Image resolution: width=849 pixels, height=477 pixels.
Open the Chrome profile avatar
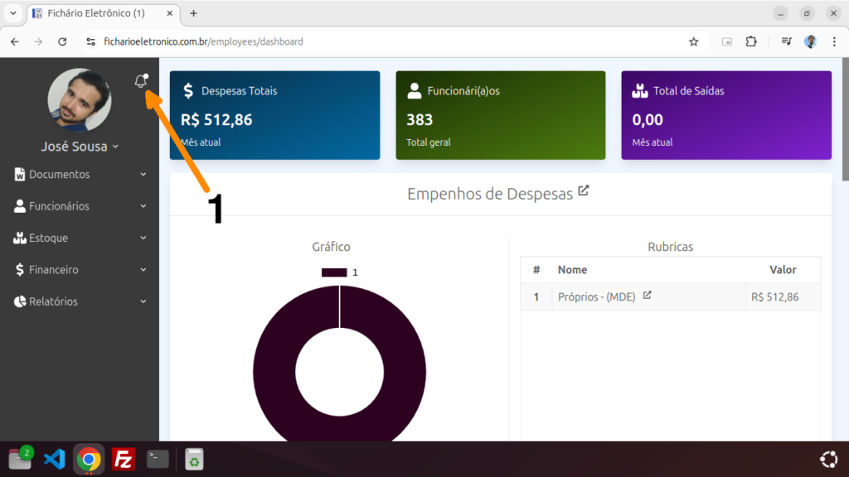pyautogui.click(x=811, y=41)
